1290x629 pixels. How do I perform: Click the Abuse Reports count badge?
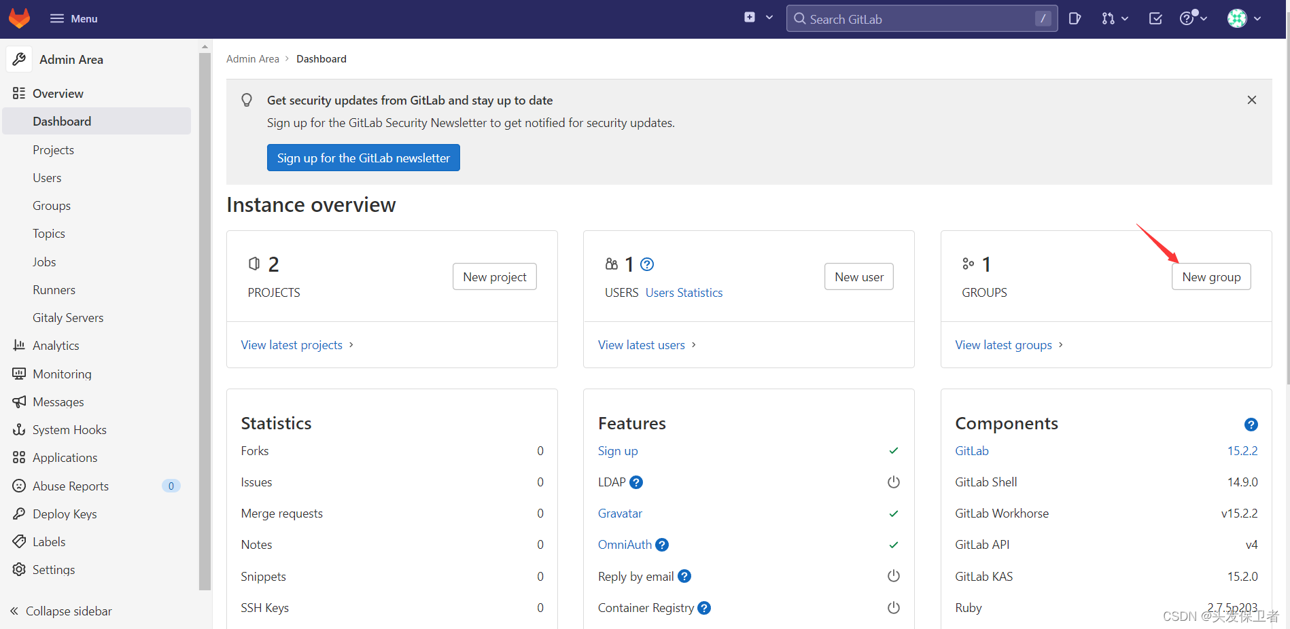(171, 486)
